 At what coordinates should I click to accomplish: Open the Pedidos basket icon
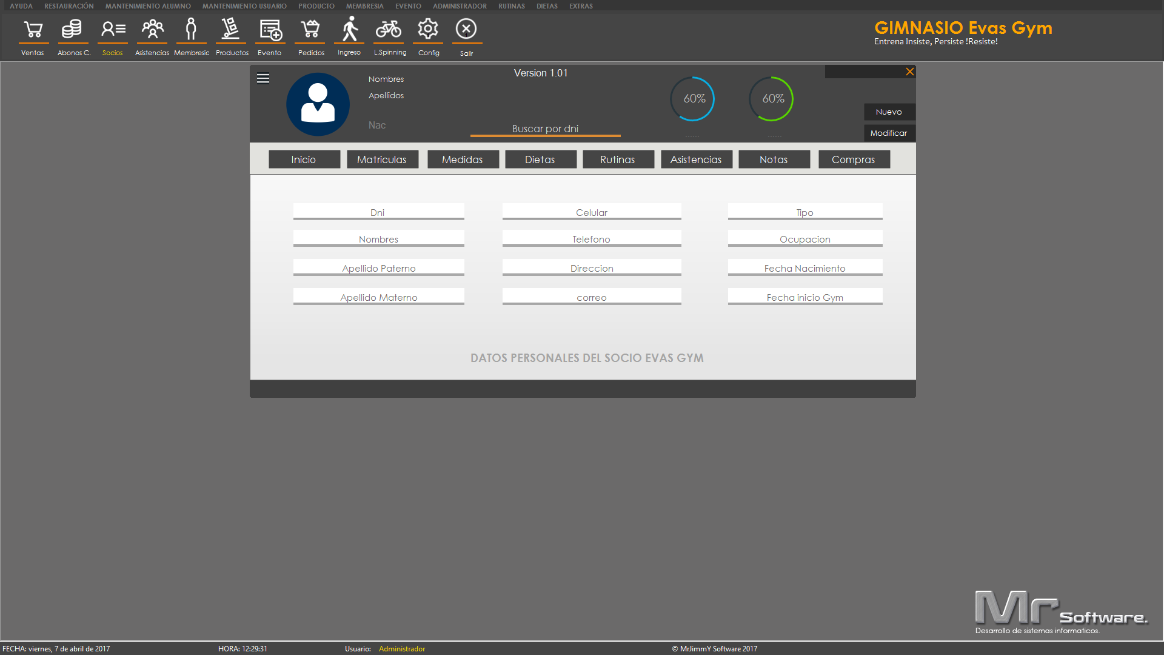coord(310,30)
